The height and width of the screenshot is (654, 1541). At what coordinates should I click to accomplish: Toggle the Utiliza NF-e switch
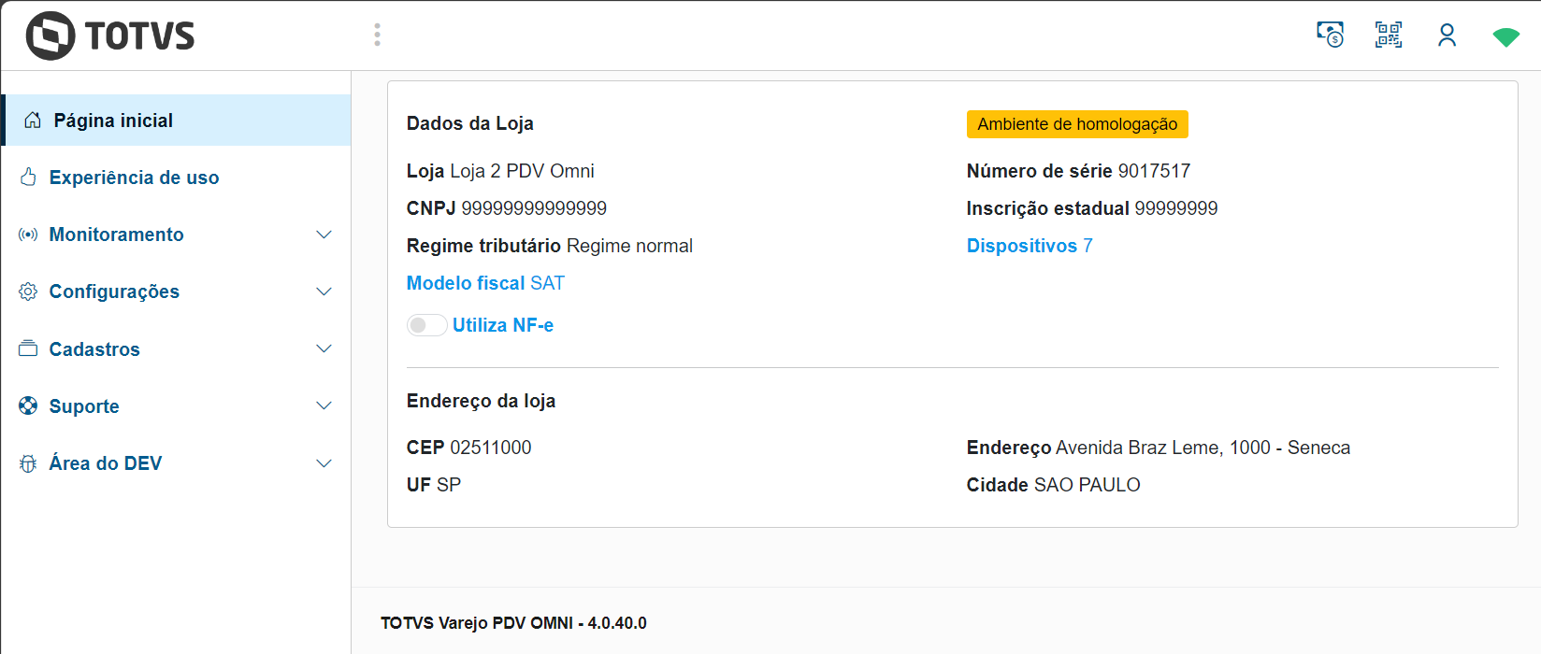(426, 325)
